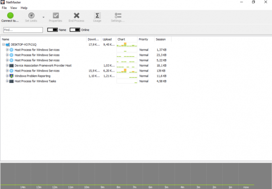Open the File menu
The image size is (272, 189).
coord(4,8)
